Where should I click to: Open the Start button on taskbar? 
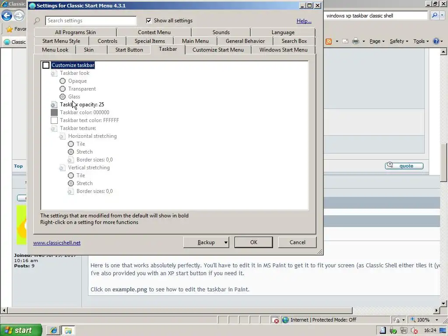coord(21,330)
